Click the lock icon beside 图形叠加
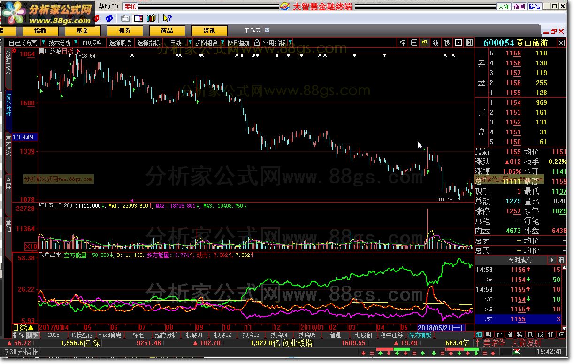 [257, 43]
